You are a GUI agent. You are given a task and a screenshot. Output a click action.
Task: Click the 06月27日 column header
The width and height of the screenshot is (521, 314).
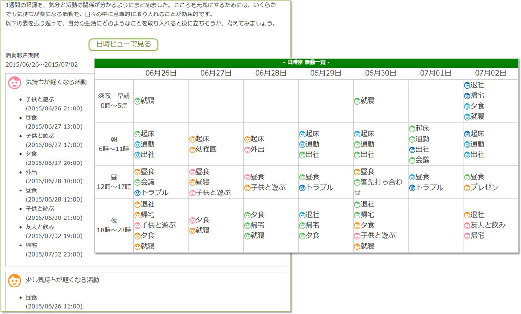pyautogui.click(x=216, y=73)
